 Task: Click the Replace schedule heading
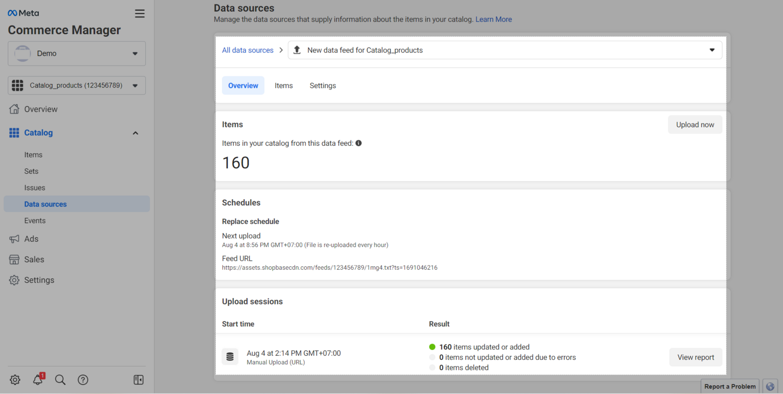pos(251,222)
